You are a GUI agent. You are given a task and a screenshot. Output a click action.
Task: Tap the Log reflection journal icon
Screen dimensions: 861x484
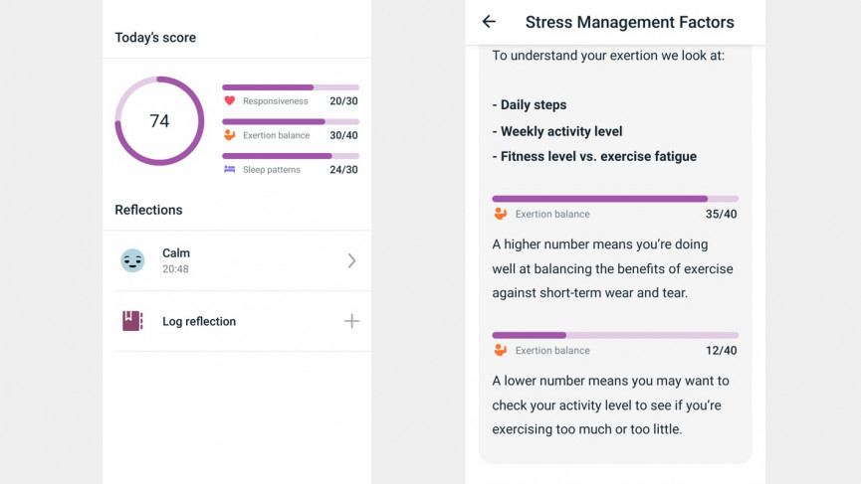(132, 321)
